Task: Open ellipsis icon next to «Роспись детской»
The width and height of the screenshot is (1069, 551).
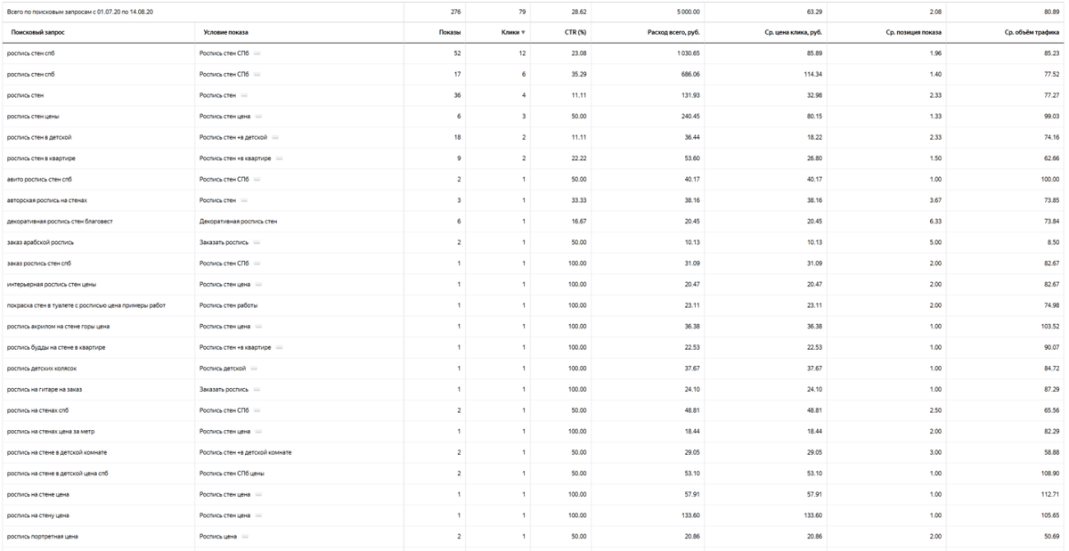Action: (254, 369)
